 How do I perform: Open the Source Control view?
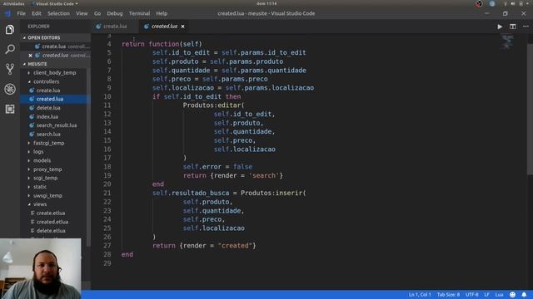coord(10,69)
